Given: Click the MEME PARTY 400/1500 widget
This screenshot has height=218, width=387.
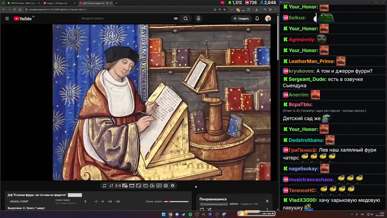Looking at the screenshot, I should (x=256, y=213).
